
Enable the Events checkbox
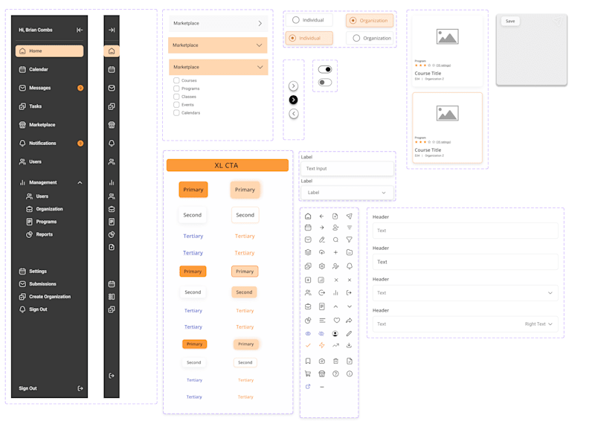(176, 104)
